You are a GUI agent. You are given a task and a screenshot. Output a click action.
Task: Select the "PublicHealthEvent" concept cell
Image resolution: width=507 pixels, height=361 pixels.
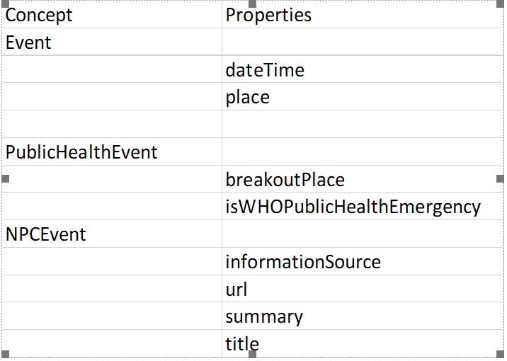pos(82,152)
